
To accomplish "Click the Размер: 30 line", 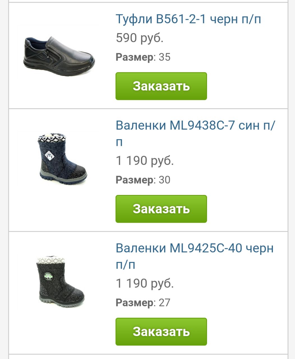I will 143,180.
